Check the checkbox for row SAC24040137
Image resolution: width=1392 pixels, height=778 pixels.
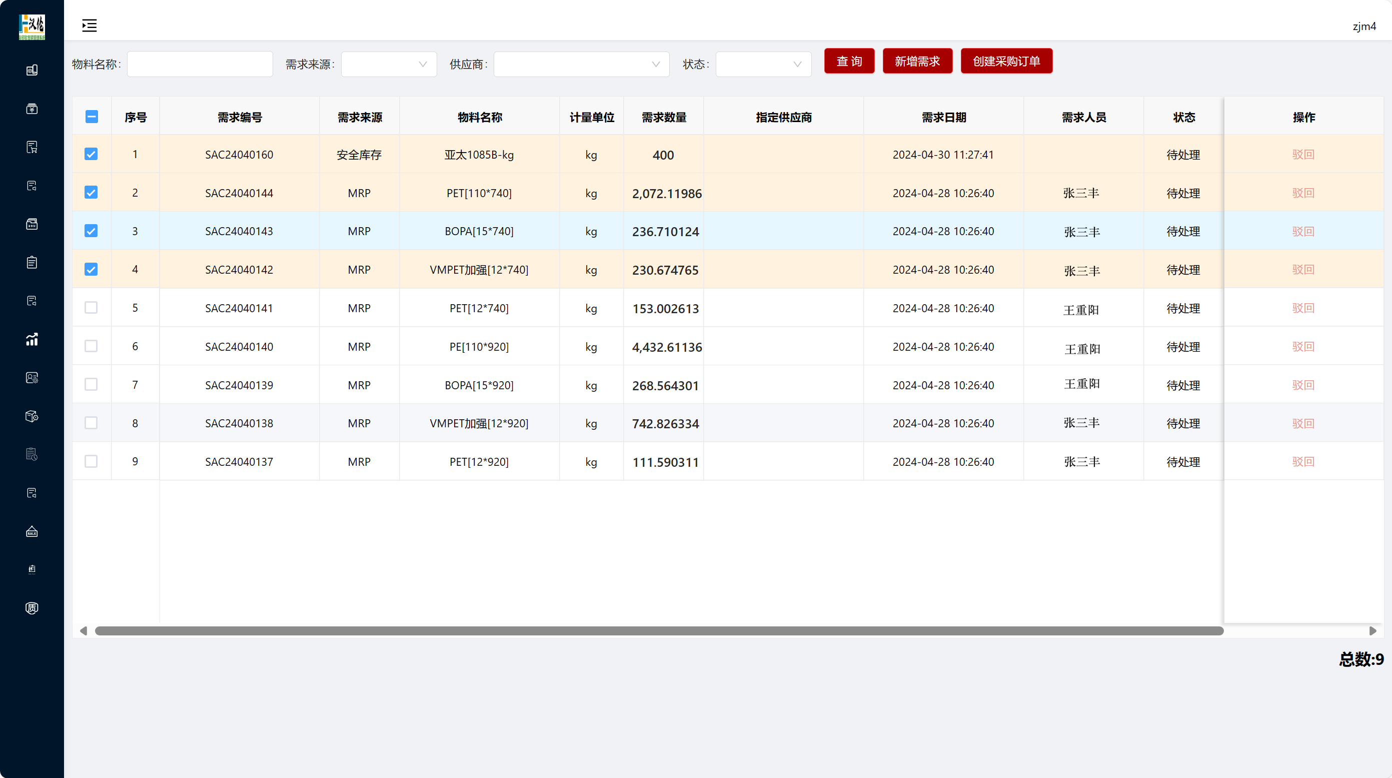(91, 461)
